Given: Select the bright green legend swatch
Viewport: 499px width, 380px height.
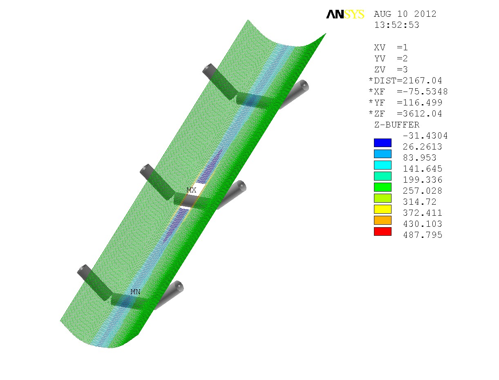Looking at the screenshot, I should pos(383,187).
